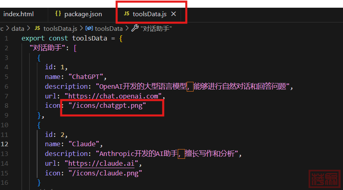Select the toolsData.js editor tab

[x=149, y=14]
